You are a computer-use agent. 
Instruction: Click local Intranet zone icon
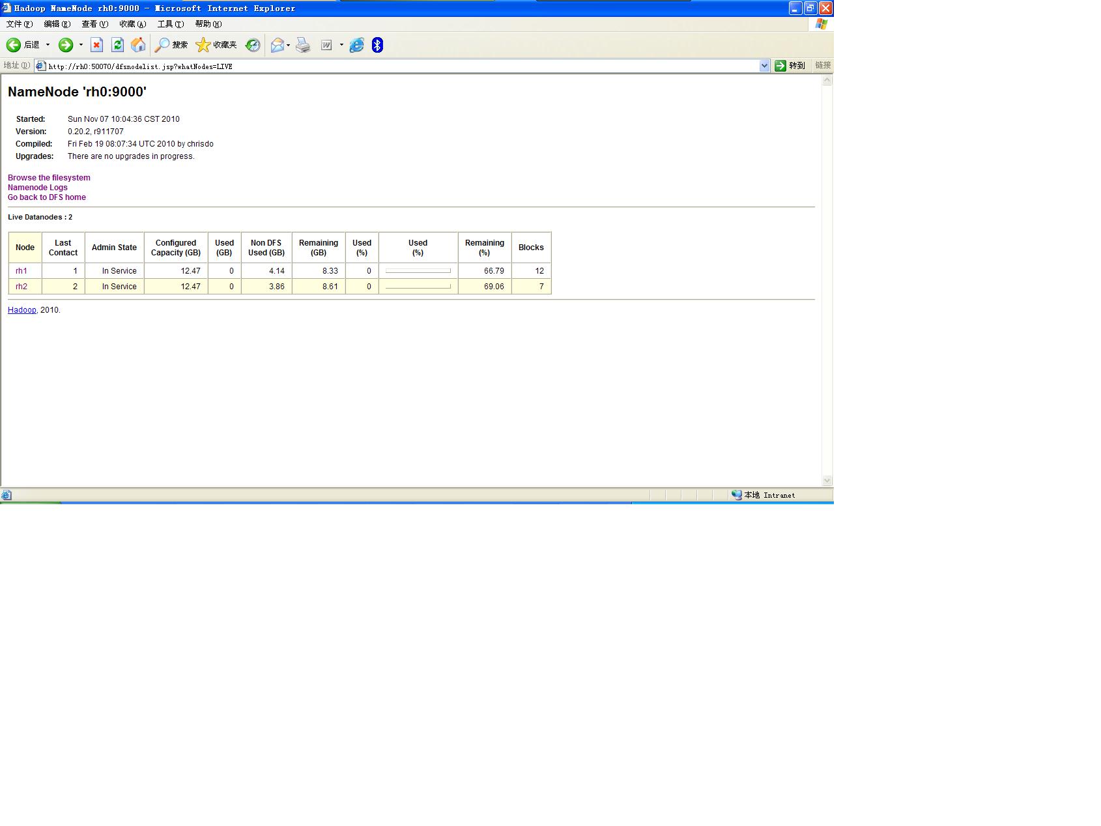[x=736, y=495]
